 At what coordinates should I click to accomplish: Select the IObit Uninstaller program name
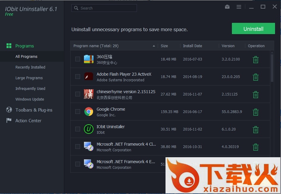pos(111,127)
